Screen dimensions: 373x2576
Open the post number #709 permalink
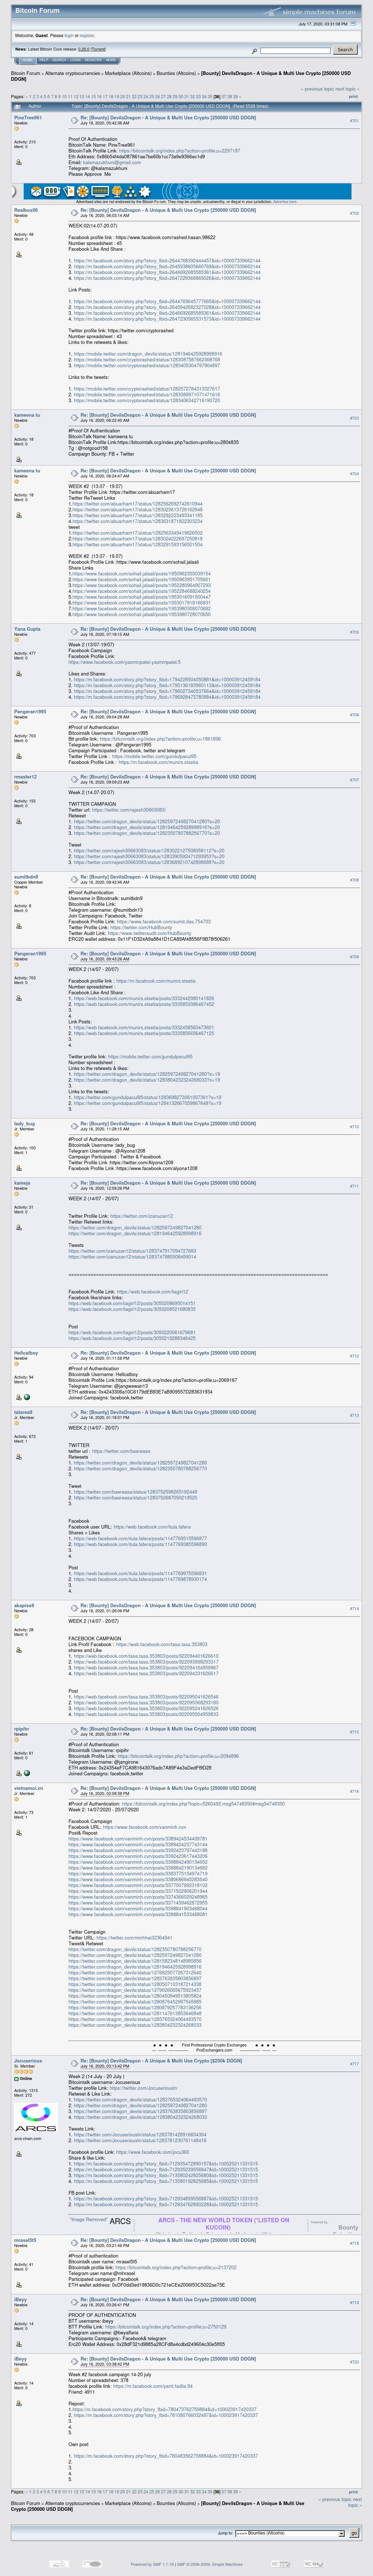pos(354,957)
